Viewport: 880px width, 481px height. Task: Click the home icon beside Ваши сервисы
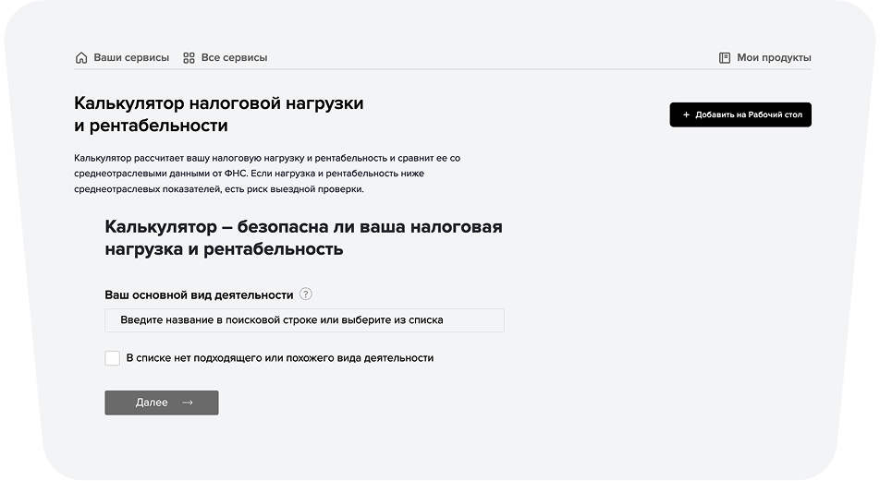81,58
